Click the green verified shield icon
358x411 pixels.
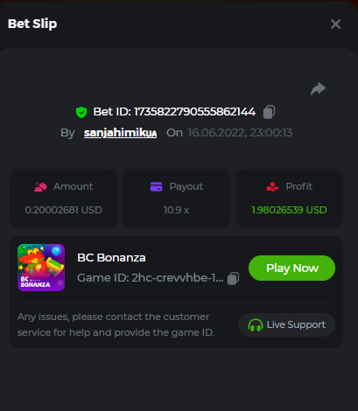tap(81, 112)
